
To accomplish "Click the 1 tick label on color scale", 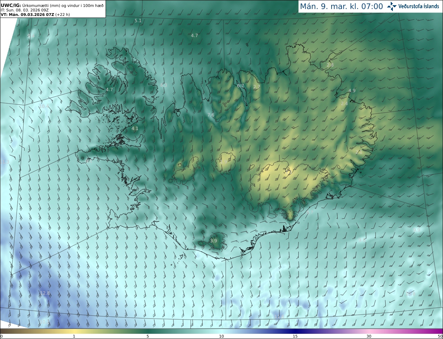I will click(74, 336).
